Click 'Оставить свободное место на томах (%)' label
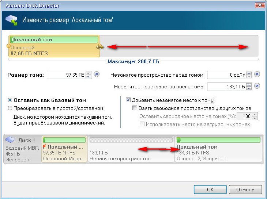This screenshot has height=199, width=267. click(x=188, y=116)
